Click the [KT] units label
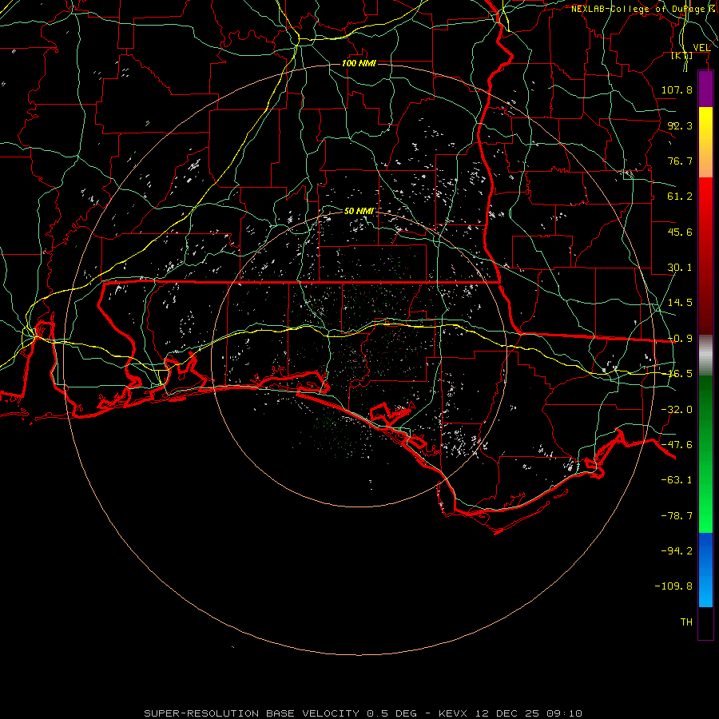This screenshot has width=719, height=719. pyautogui.click(x=682, y=55)
